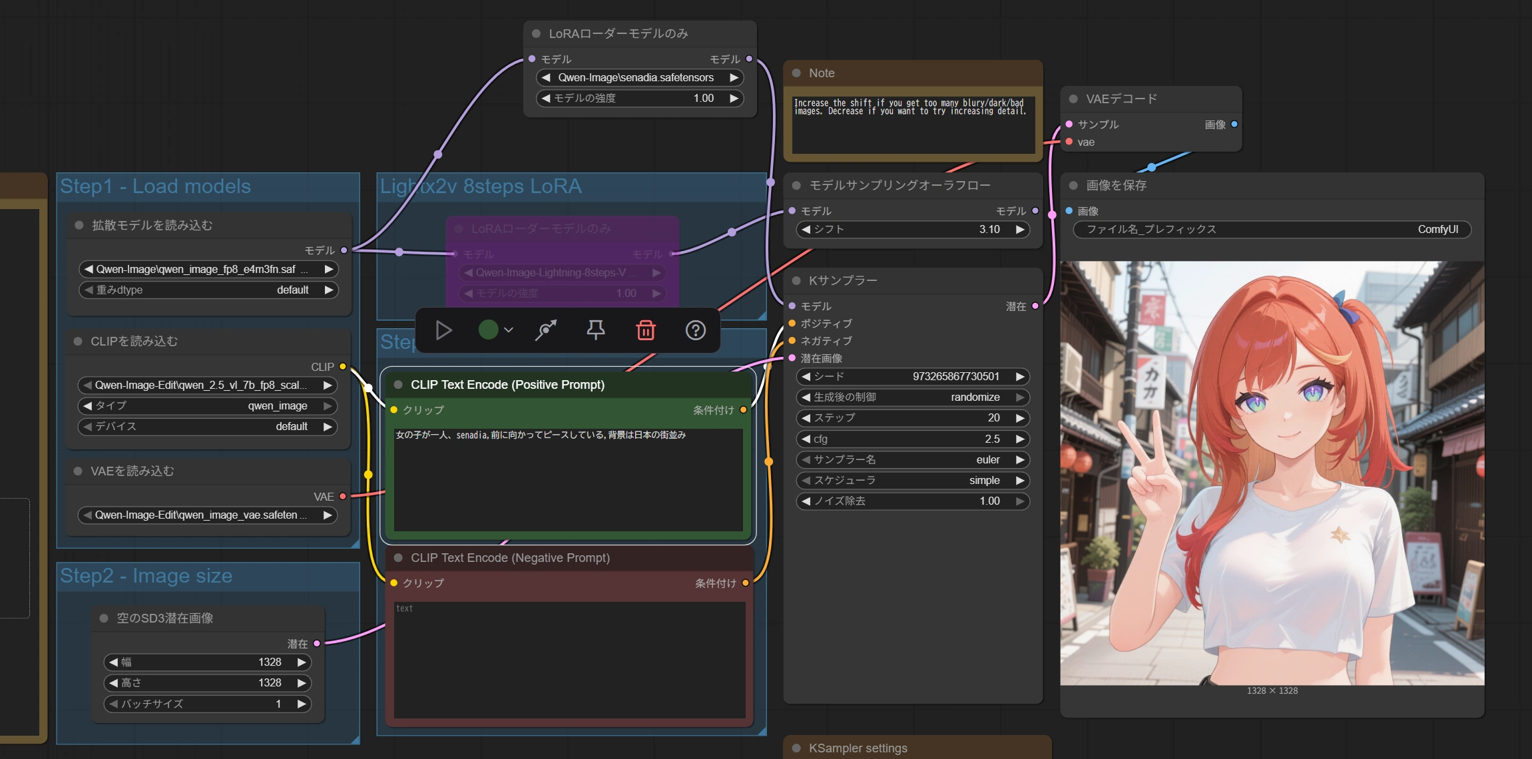Select the Step2 - Image size group title

(x=146, y=576)
